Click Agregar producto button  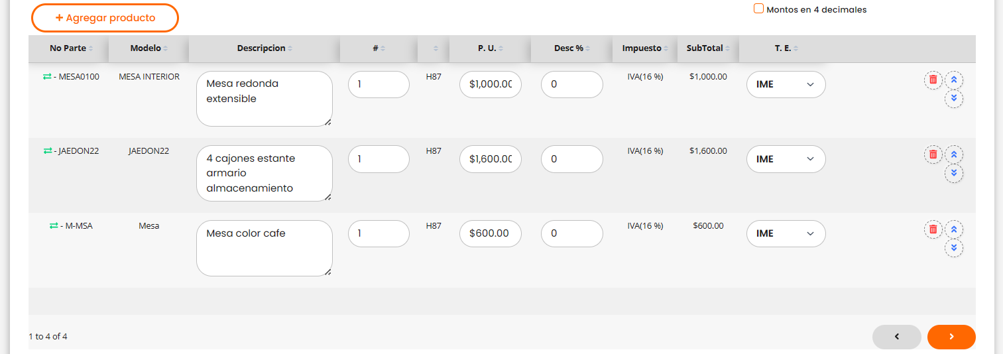click(105, 18)
